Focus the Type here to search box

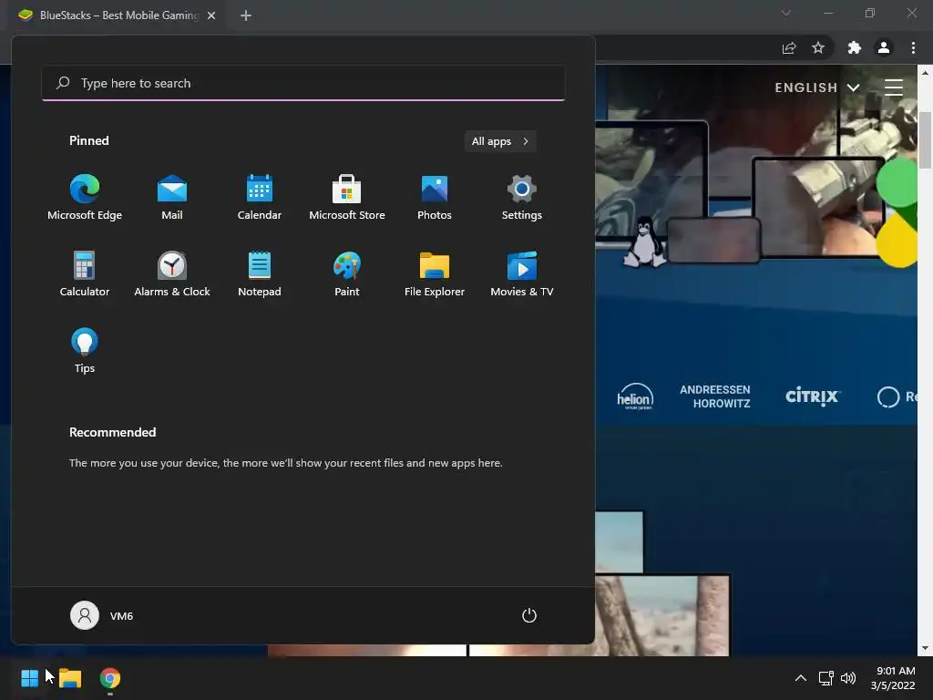303,83
